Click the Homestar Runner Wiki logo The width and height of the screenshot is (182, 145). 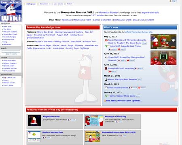coord(11,11)
